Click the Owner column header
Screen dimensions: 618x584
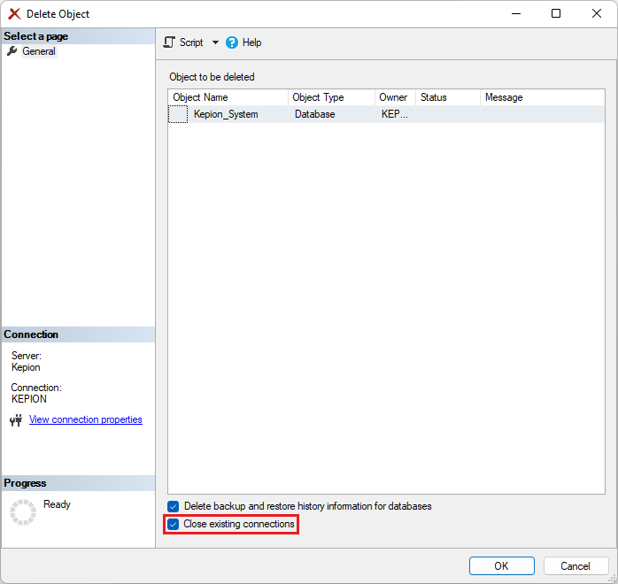coord(394,97)
